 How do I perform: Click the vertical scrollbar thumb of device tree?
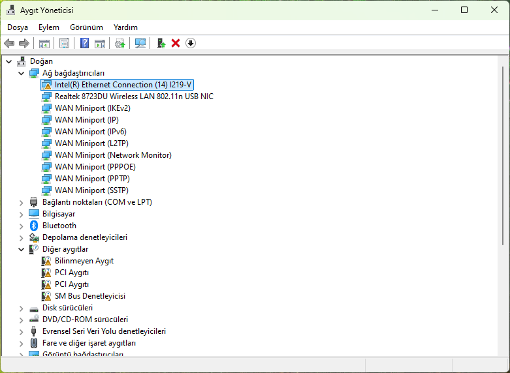click(503, 156)
